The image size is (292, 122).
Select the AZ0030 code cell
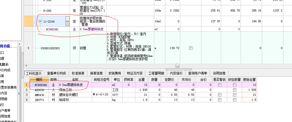(x=39, y=90)
